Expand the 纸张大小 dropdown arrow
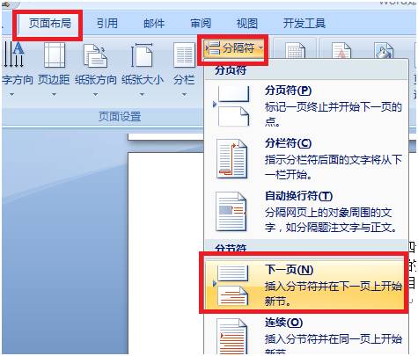This screenshot has height=356, width=418. point(142,94)
